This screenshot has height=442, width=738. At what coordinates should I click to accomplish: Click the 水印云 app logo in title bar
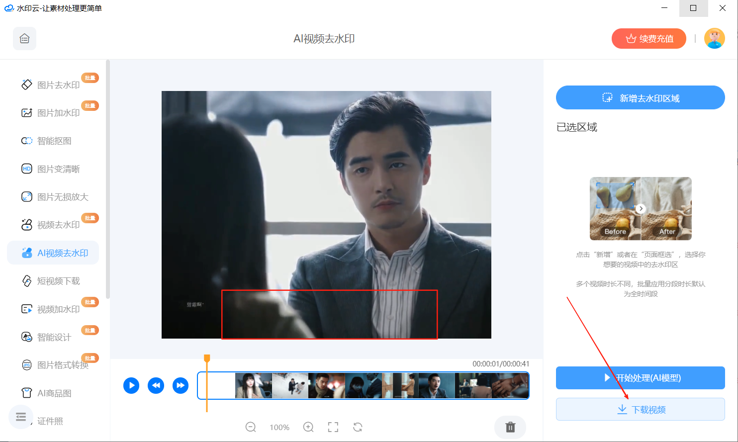(x=9, y=8)
